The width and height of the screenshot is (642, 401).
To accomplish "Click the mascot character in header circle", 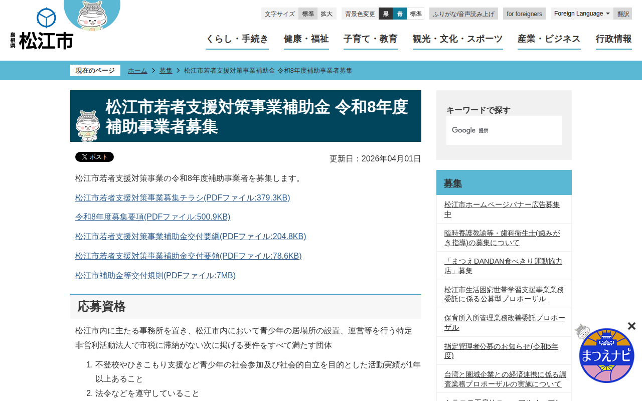I will (x=92, y=15).
